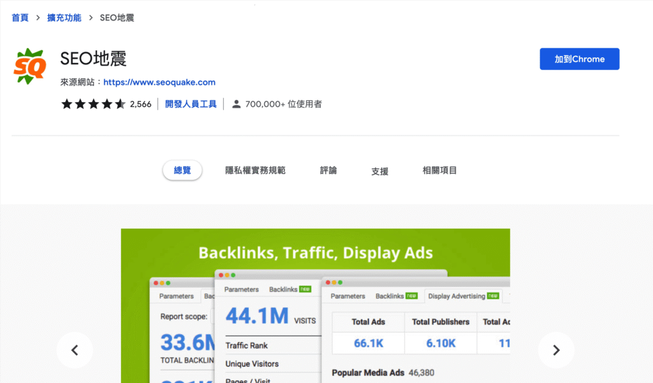653x383 pixels.
Task: Go to previous screenshot with left arrow
Action: coord(75,350)
